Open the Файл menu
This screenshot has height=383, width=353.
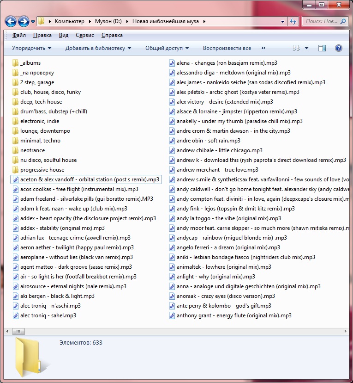click(19, 35)
